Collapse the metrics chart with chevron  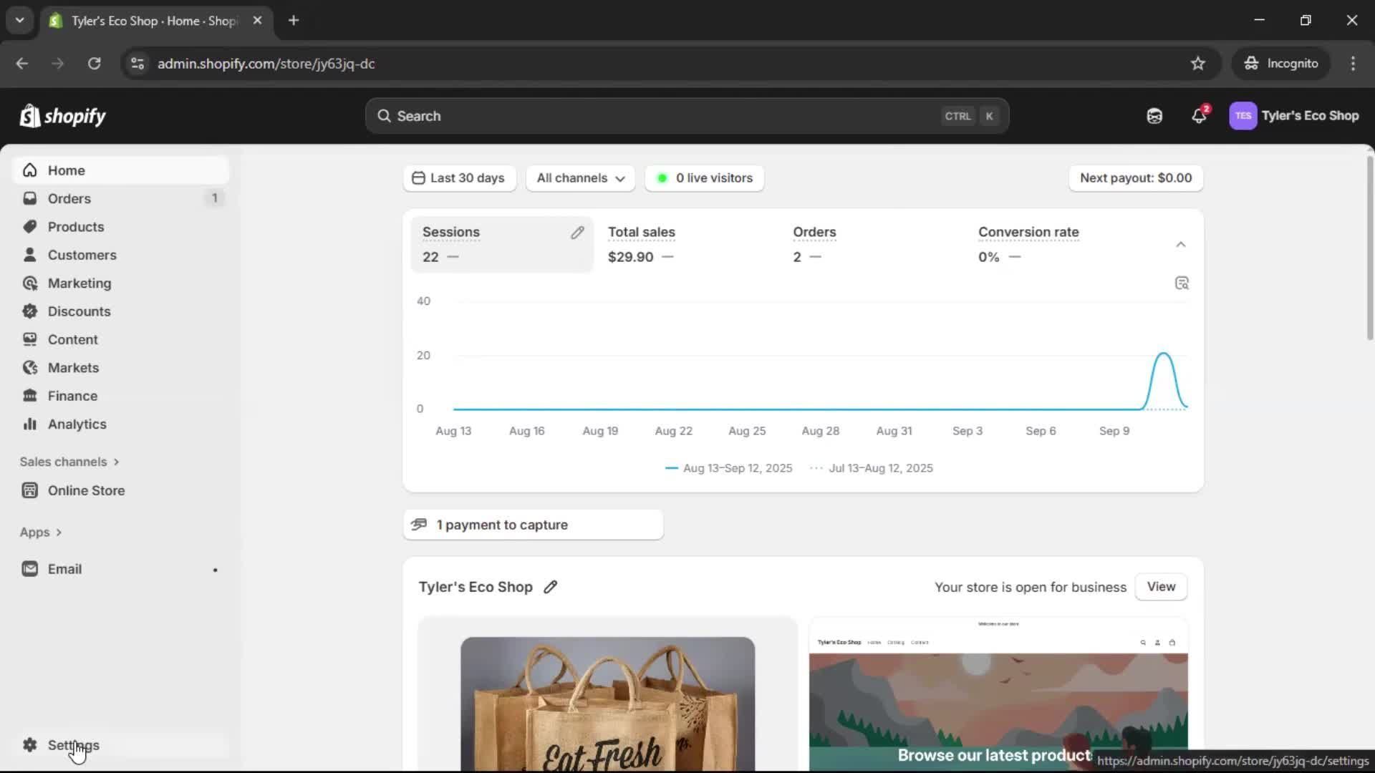click(1180, 245)
